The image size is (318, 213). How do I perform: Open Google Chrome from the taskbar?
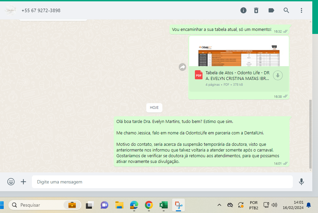149,205
